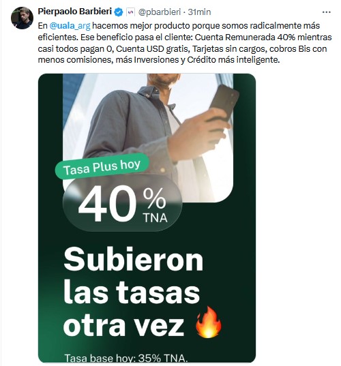
Task: Click the 'otra vez' text in the image
Action: [124, 325]
